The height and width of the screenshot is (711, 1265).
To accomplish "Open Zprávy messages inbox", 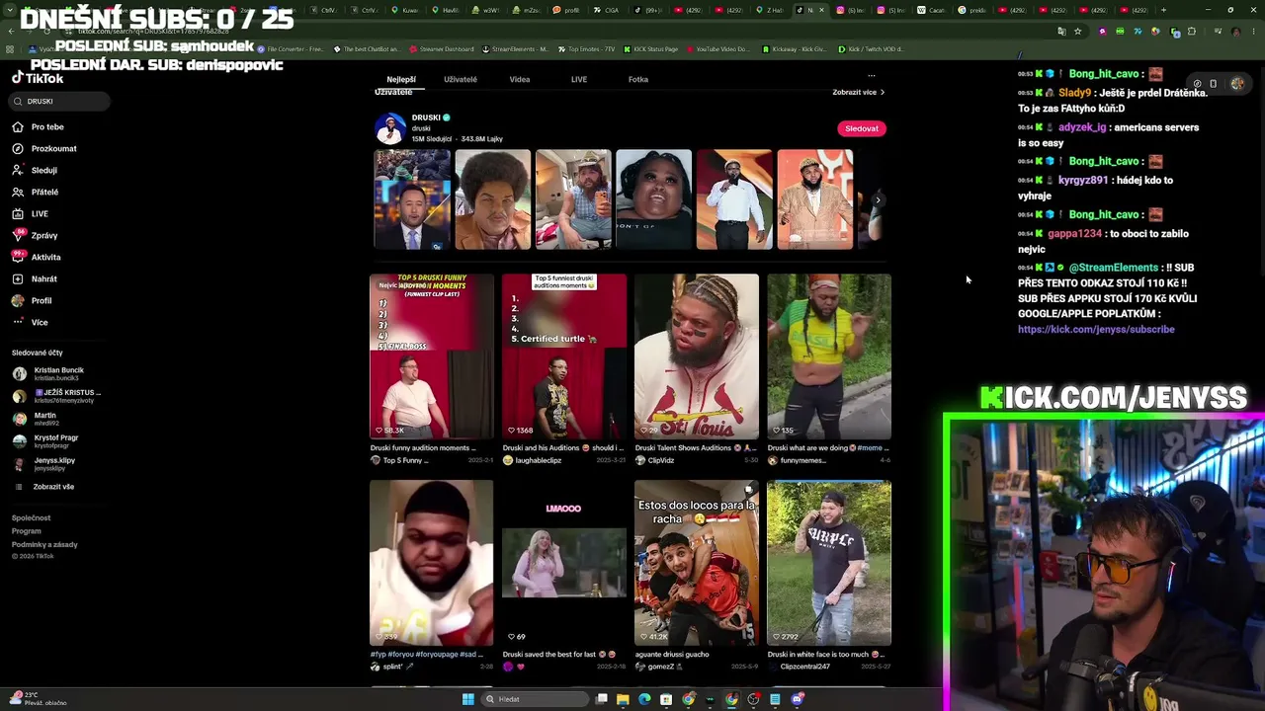I will (x=36, y=235).
